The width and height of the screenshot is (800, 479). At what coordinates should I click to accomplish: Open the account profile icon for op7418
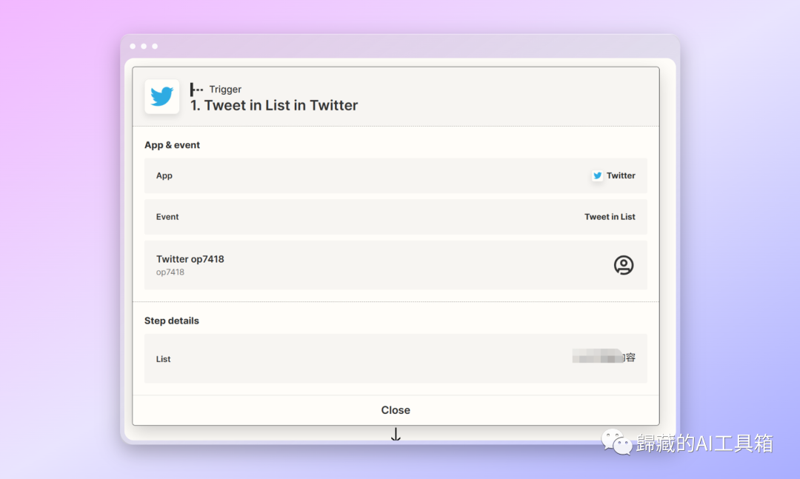tap(624, 265)
